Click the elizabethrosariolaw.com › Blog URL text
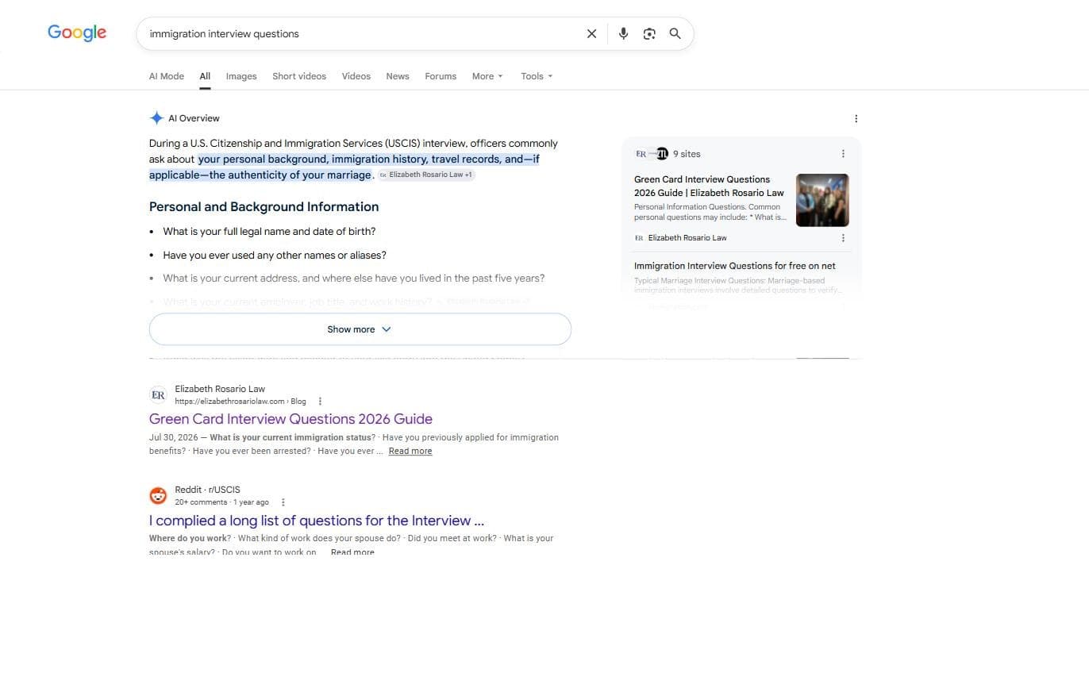 [241, 402]
